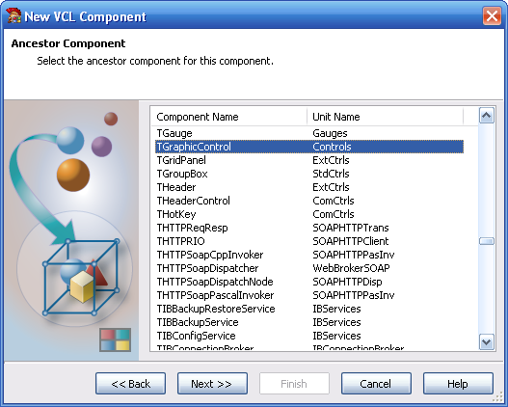
Task: Select THTTPSoapDispatcher in the list
Action: [309, 268]
